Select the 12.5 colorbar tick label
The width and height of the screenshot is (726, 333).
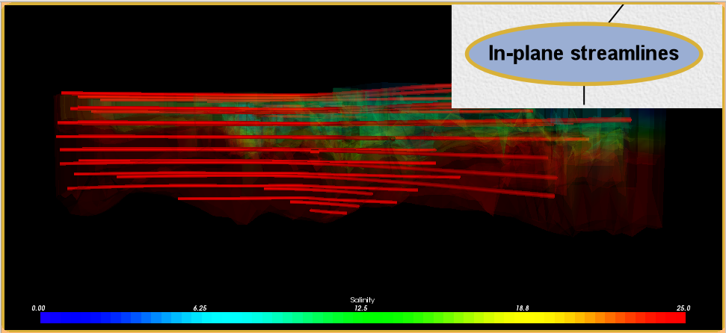[361, 308]
